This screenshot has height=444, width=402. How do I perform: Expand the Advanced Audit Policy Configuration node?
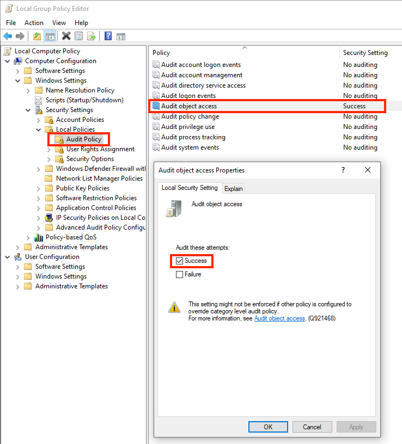(x=39, y=228)
